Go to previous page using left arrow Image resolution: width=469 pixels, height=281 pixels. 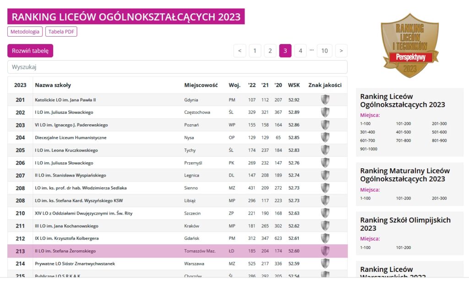pyautogui.click(x=240, y=51)
